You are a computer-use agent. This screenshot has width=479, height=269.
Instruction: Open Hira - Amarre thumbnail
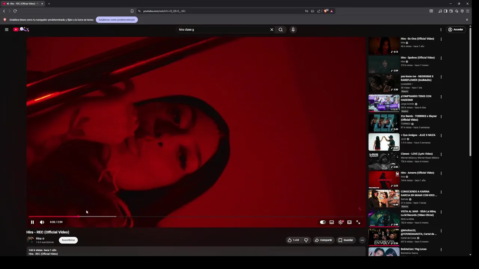click(384, 179)
